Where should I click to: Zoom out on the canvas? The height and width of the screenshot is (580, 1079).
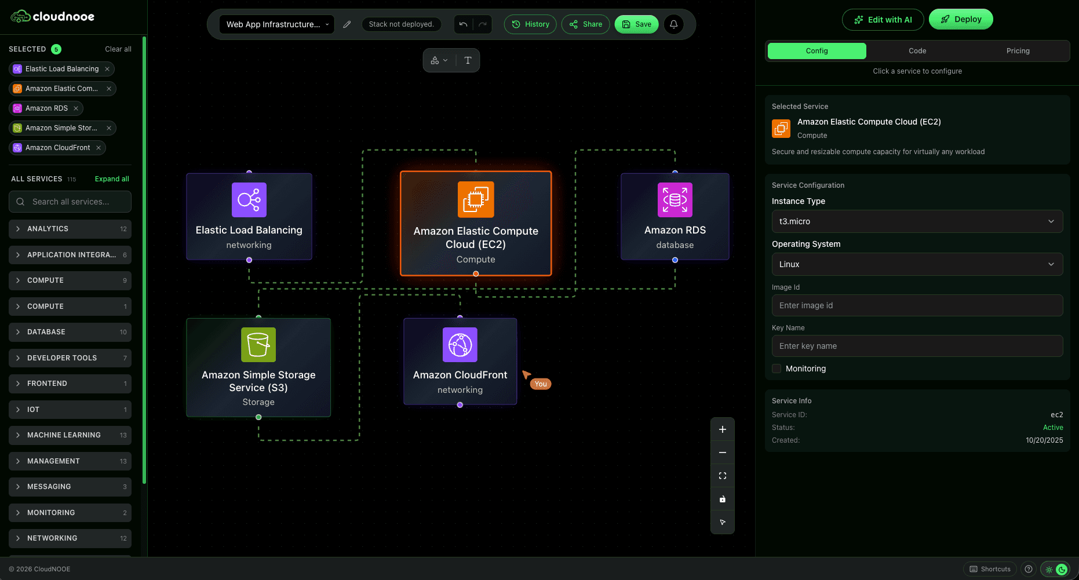click(723, 453)
